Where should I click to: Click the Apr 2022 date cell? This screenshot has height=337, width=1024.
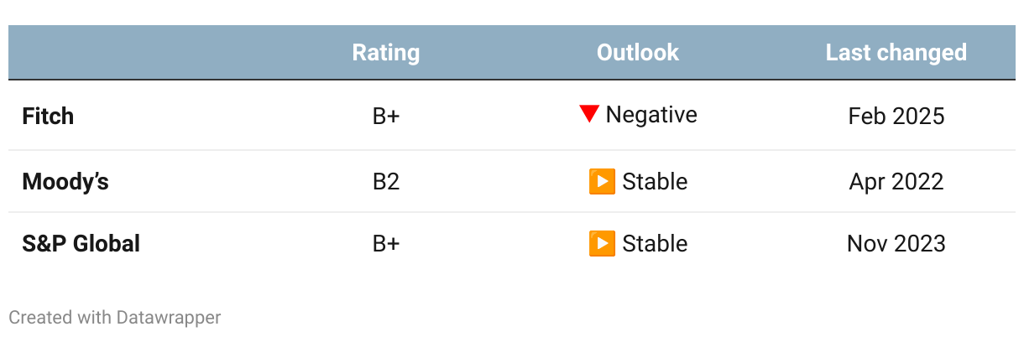pyautogui.click(x=896, y=181)
